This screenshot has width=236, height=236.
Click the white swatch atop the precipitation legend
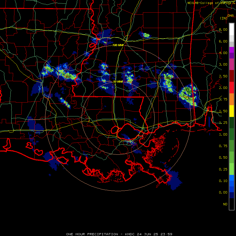(x=232, y=29)
